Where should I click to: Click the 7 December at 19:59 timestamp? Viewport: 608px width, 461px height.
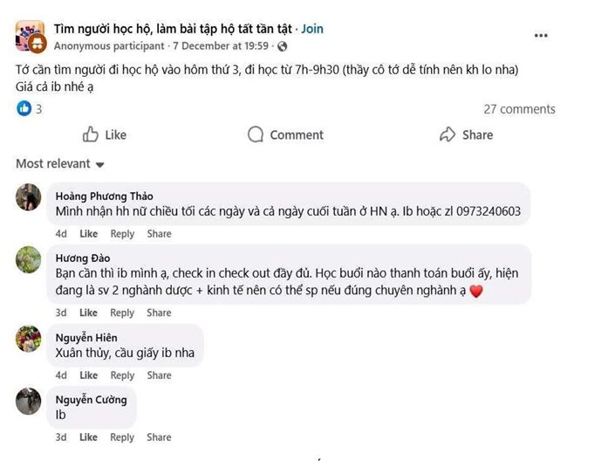click(221, 45)
